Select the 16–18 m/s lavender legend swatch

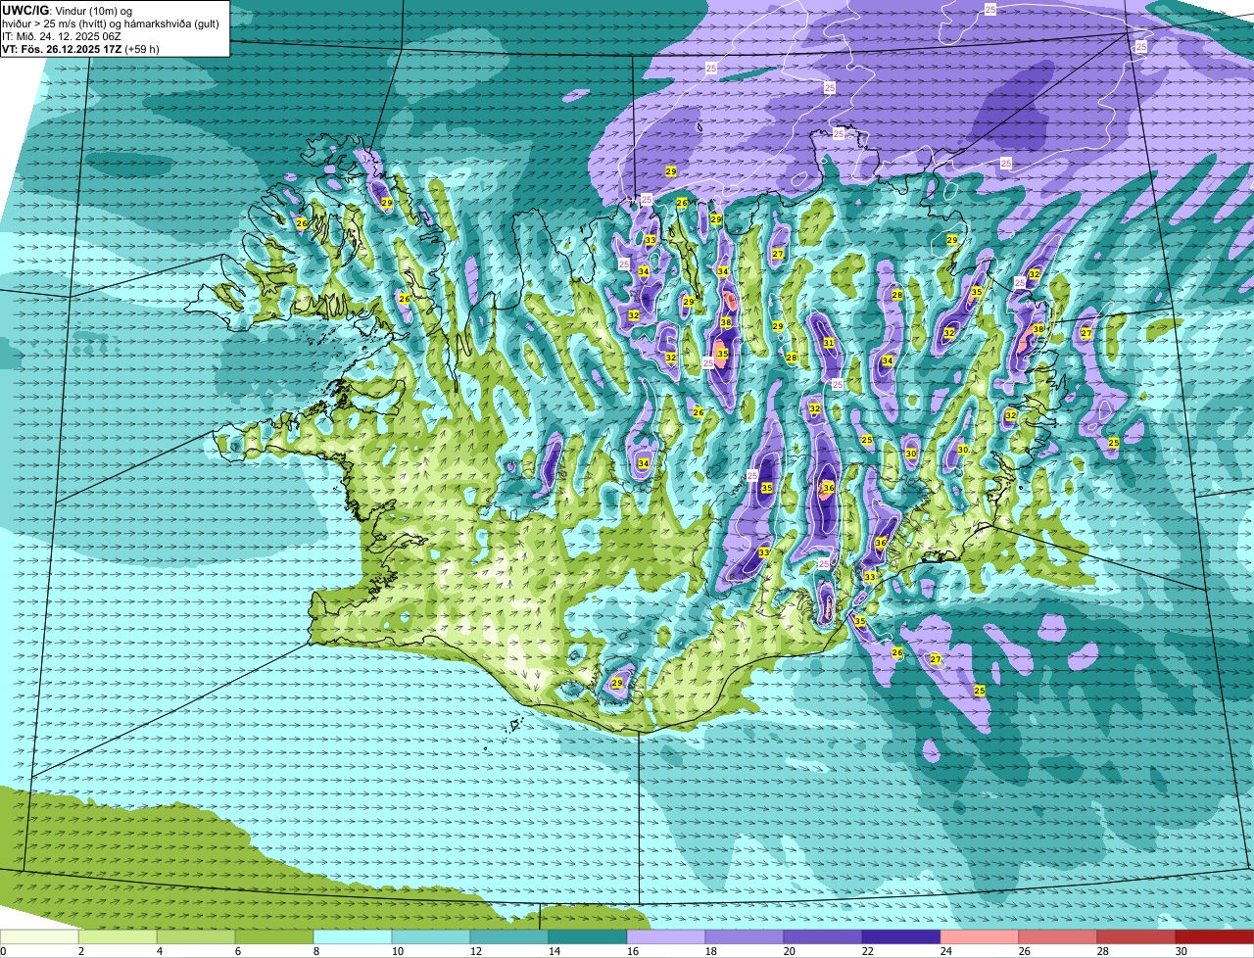pyautogui.click(x=666, y=937)
